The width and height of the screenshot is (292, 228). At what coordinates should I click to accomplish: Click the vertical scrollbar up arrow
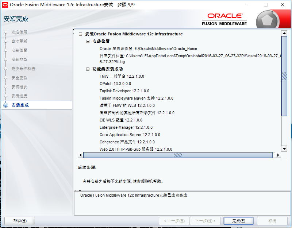[285, 33]
